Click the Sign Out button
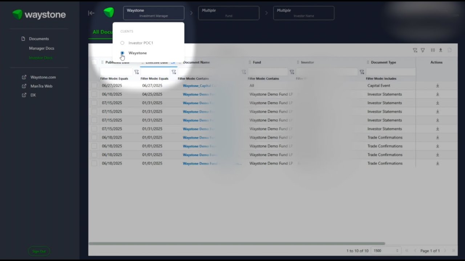Image resolution: width=465 pixels, height=261 pixels. (x=39, y=251)
